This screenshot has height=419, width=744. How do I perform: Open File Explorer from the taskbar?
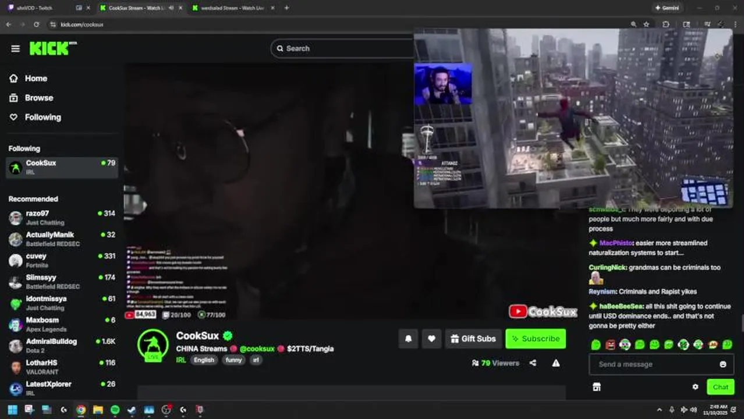pyautogui.click(x=98, y=410)
